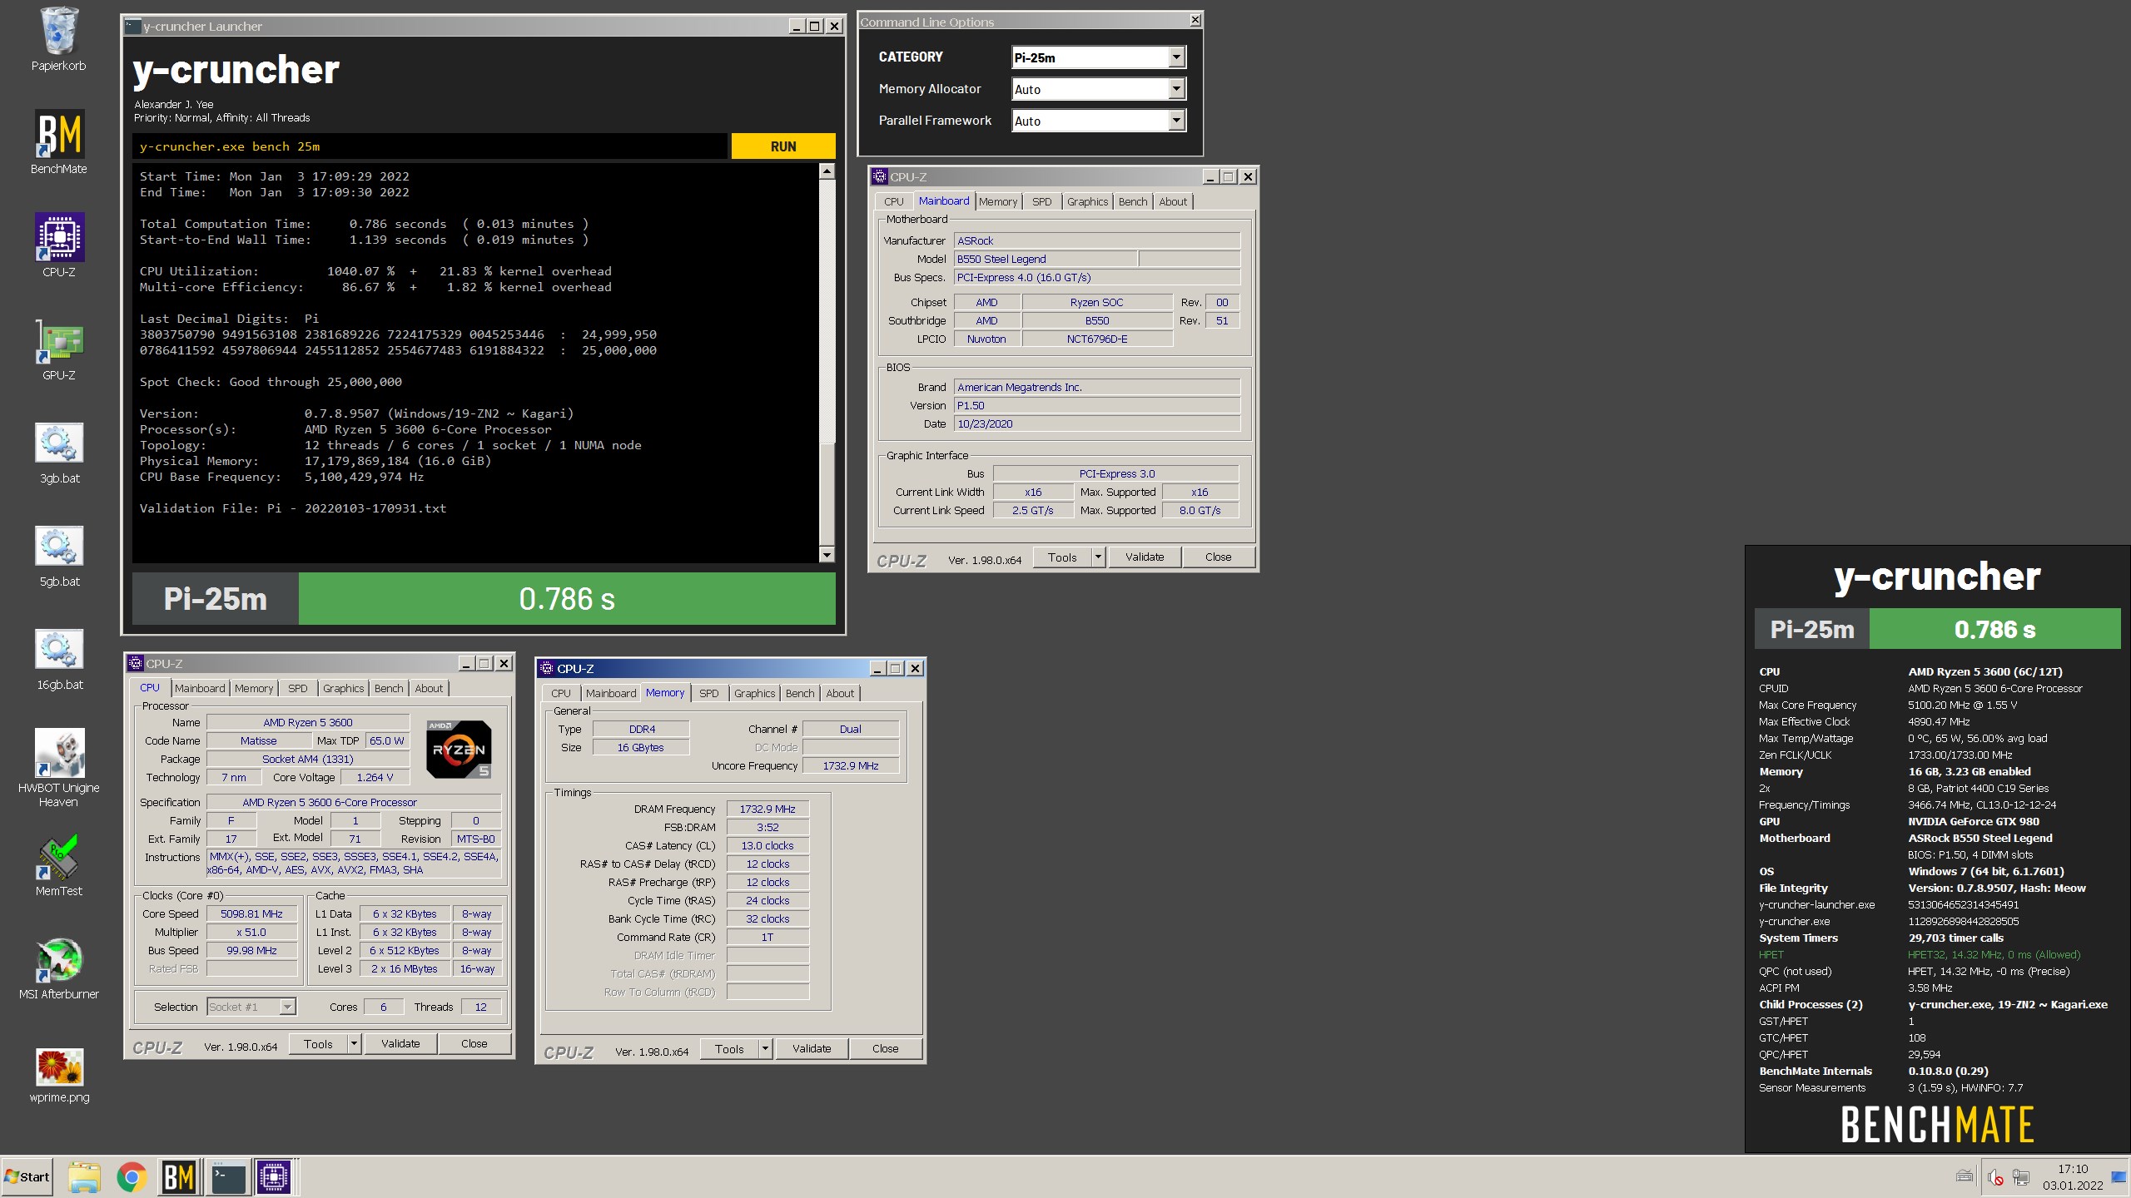
Task: Close the Command Line Options window
Action: [1195, 20]
